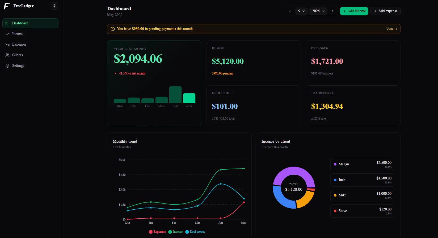Click the orange Mike donut segment
The width and height of the screenshot is (438, 238).
click(x=306, y=201)
